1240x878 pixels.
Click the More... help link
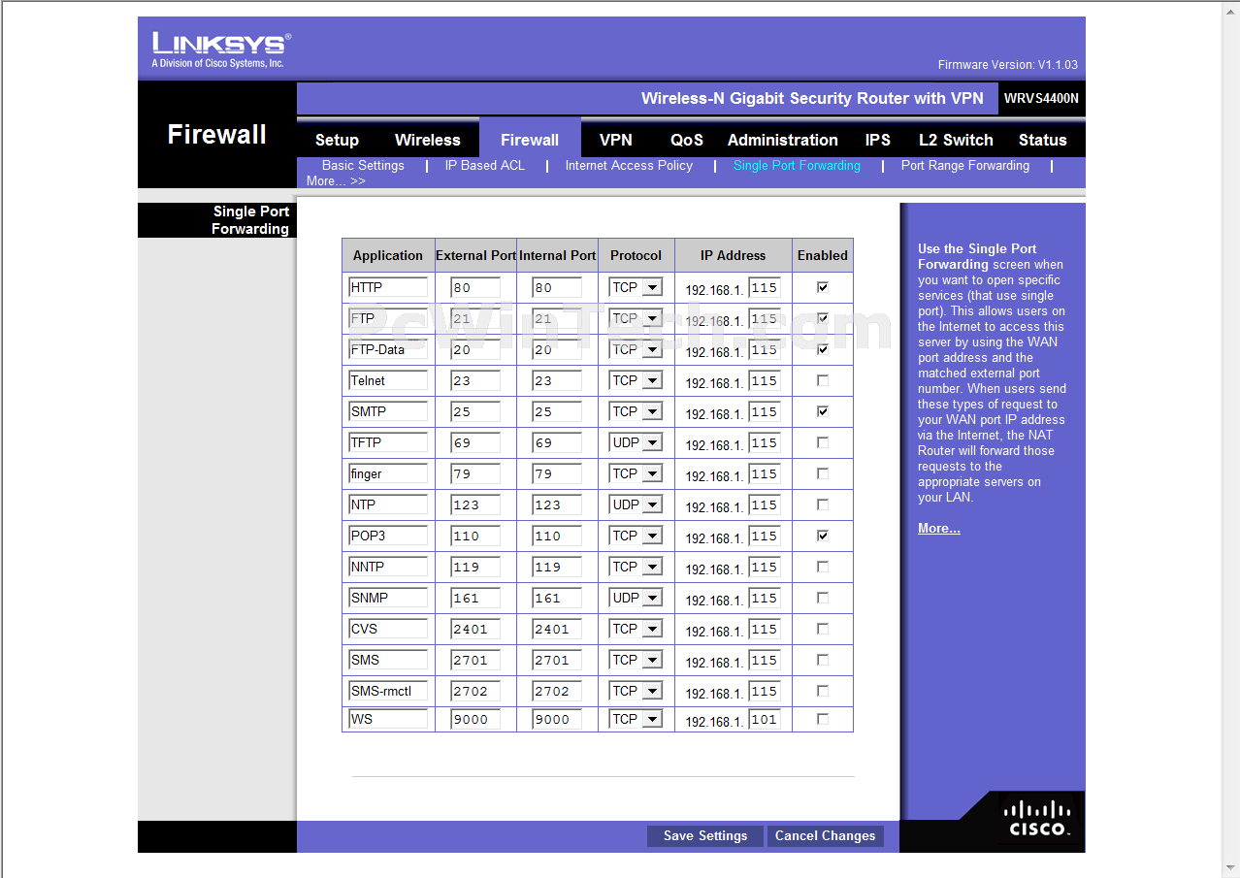[x=939, y=528]
